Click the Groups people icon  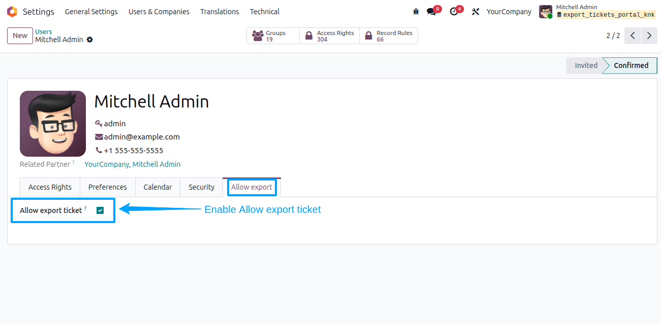click(x=258, y=36)
